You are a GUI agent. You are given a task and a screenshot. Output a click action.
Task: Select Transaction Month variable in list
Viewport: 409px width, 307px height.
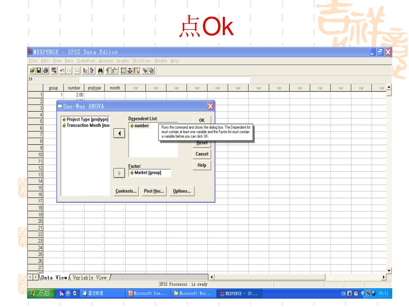(x=86, y=125)
